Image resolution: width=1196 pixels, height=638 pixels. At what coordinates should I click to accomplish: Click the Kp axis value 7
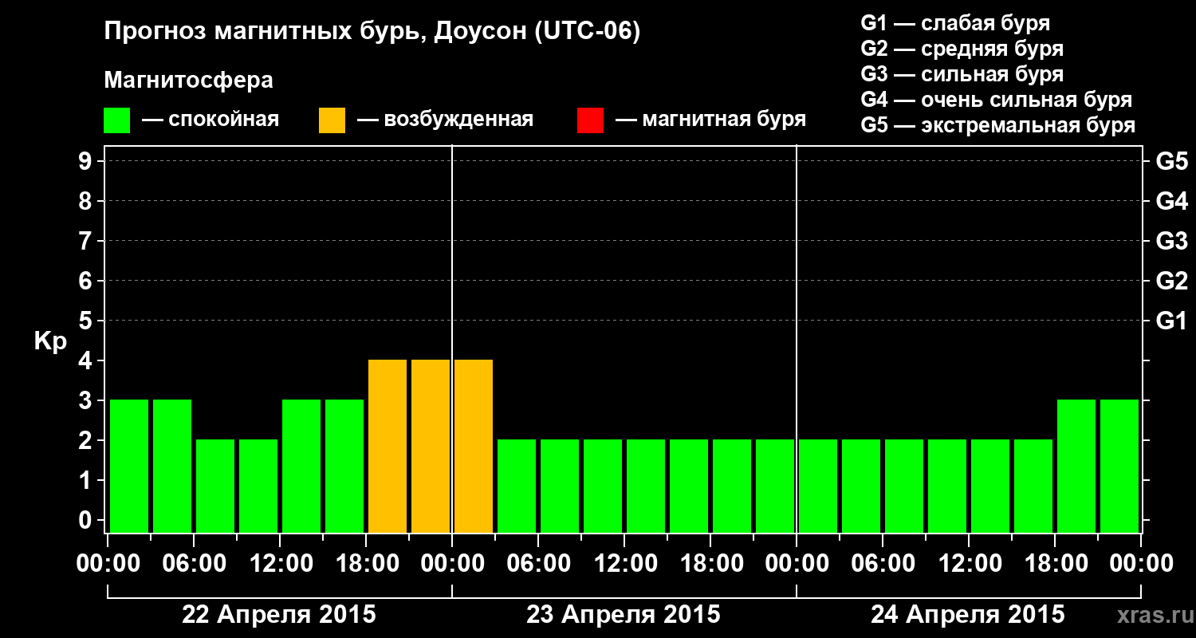click(x=87, y=241)
